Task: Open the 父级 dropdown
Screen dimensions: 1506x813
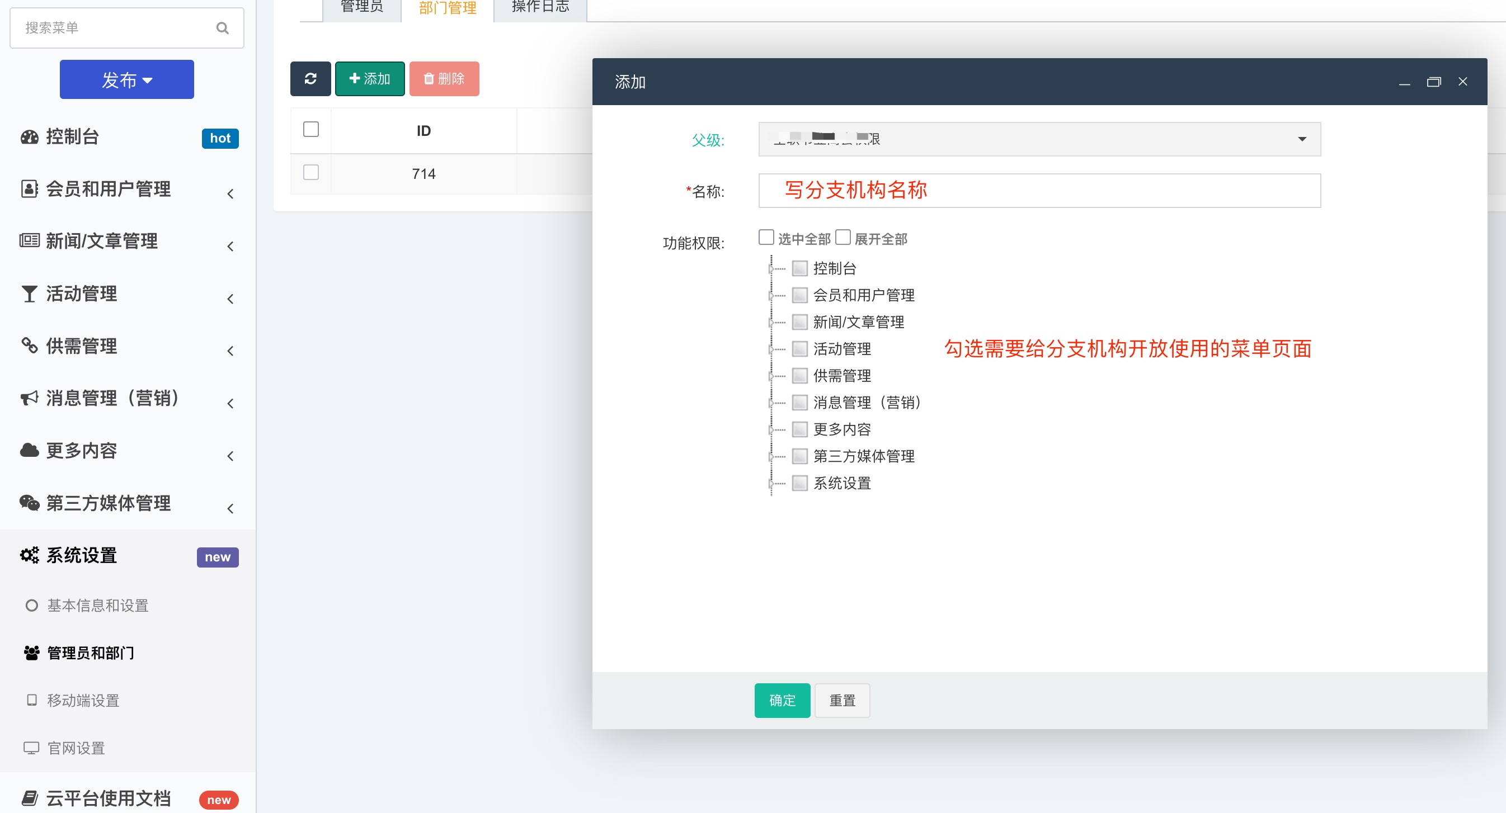Action: point(1039,139)
